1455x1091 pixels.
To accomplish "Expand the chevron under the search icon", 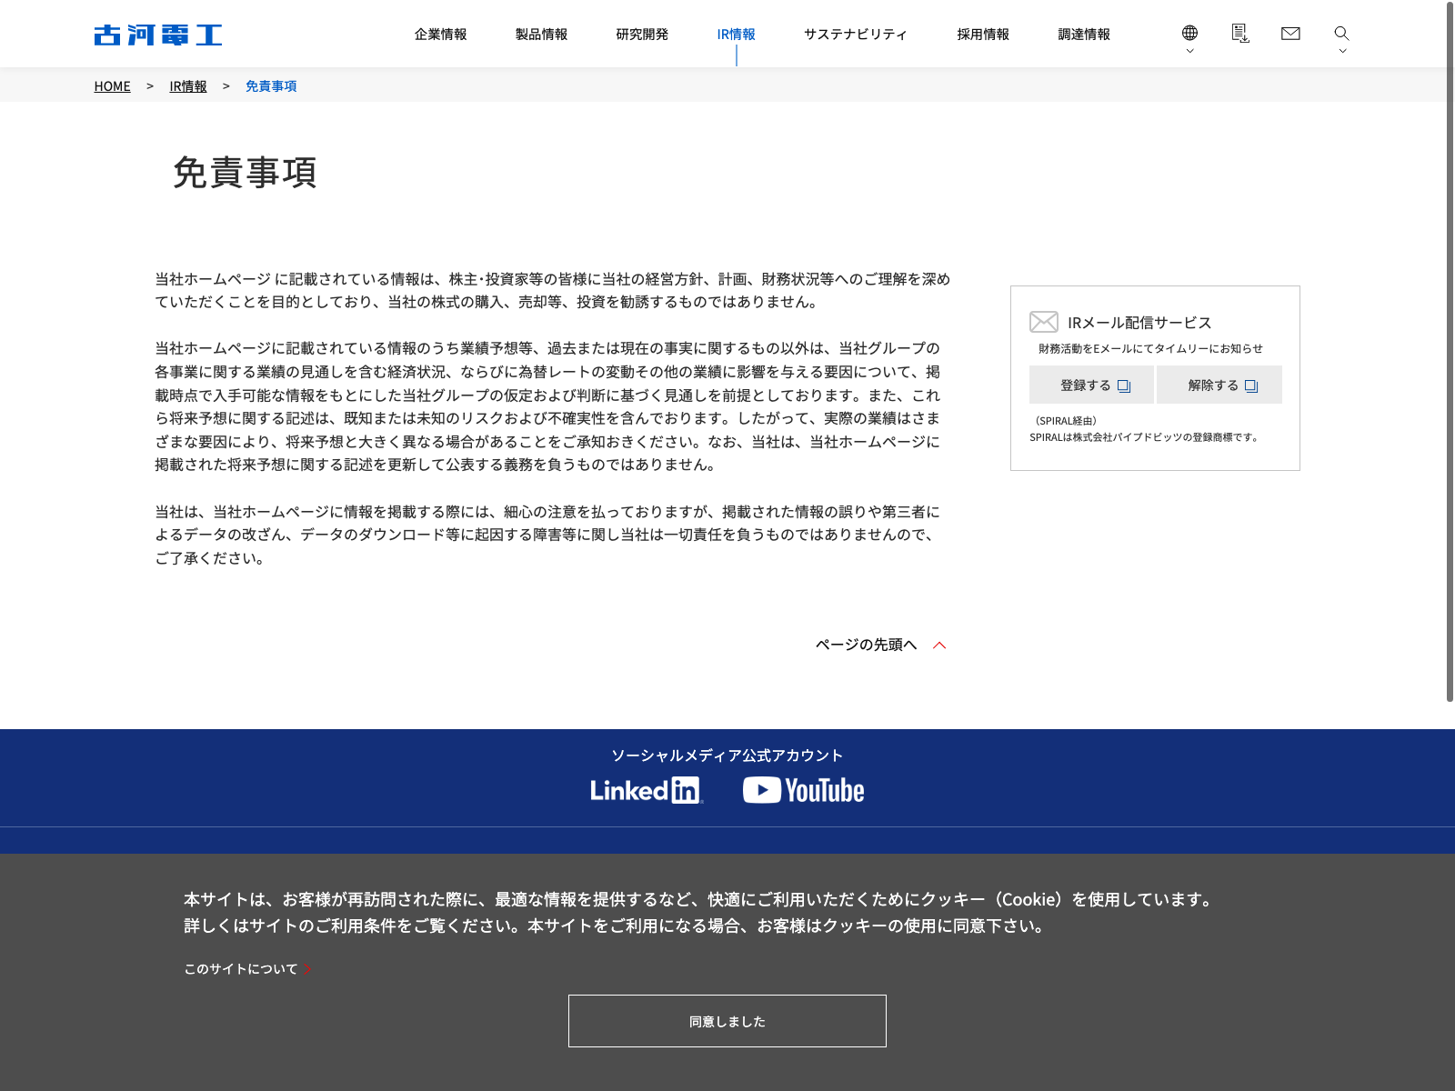I will (x=1342, y=51).
